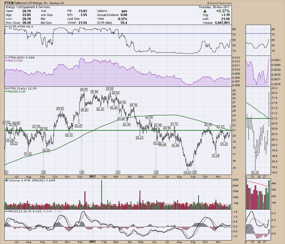This screenshot has width=285, height=244.
Task: Click the 17.53 price low label
Action: coord(28,154)
